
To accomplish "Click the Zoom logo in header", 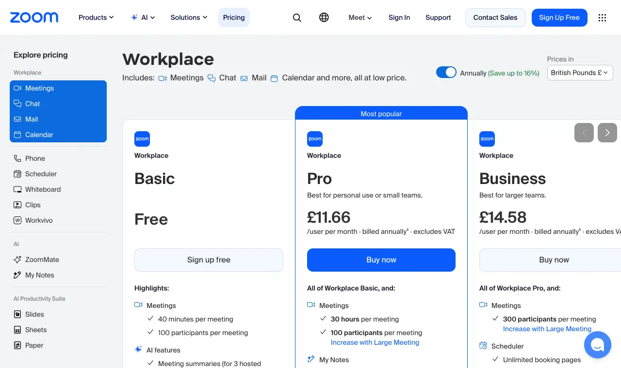I will pyautogui.click(x=34, y=17).
